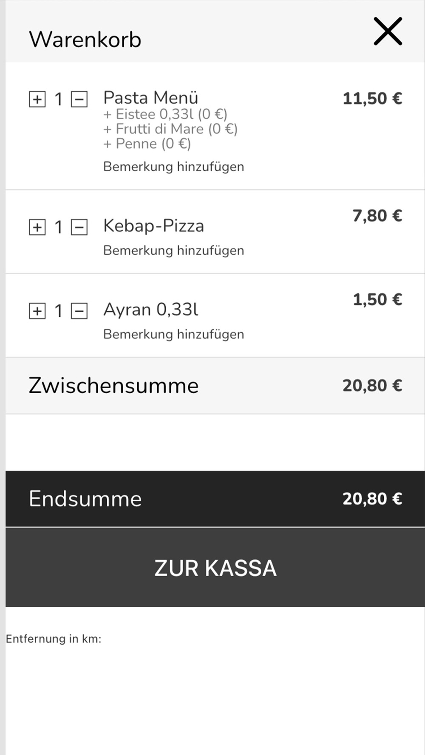Remove one Kebap-Pizza using minus icon
Image resolution: width=425 pixels, height=755 pixels.
[79, 227]
